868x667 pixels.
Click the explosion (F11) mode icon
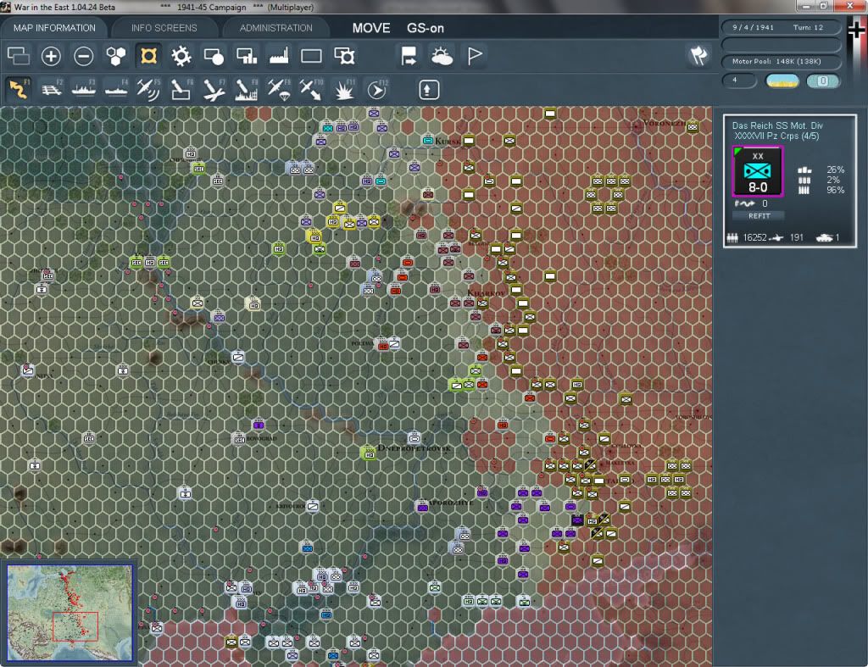tap(344, 89)
